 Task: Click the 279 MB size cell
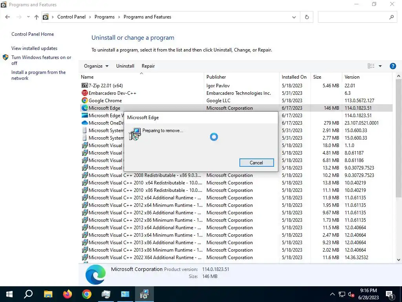click(x=331, y=123)
